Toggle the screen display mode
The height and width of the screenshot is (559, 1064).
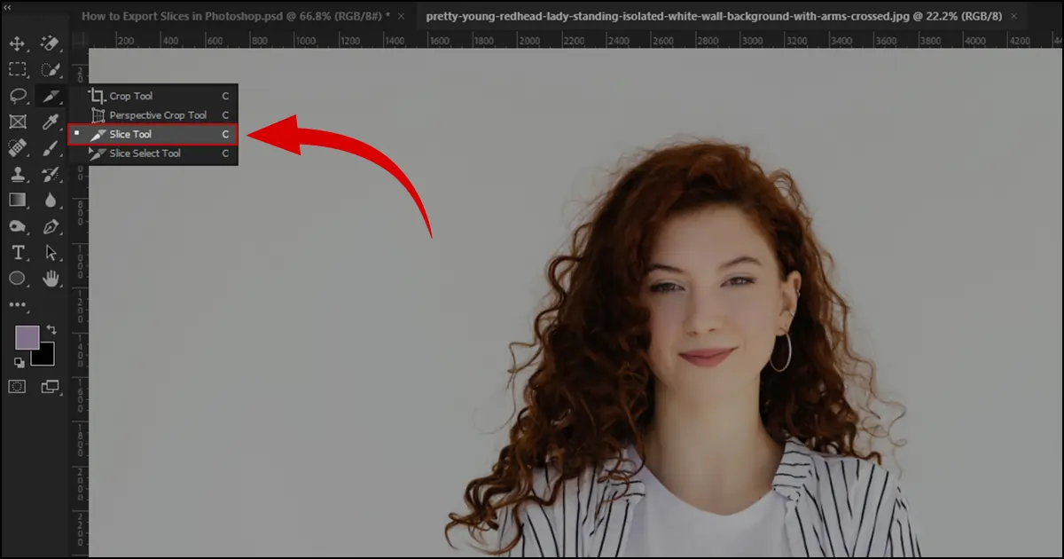[x=51, y=387]
